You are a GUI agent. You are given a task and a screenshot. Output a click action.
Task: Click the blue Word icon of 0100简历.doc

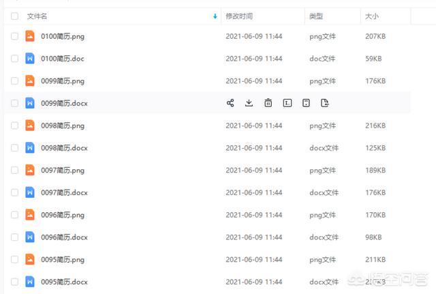tap(30, 59)
